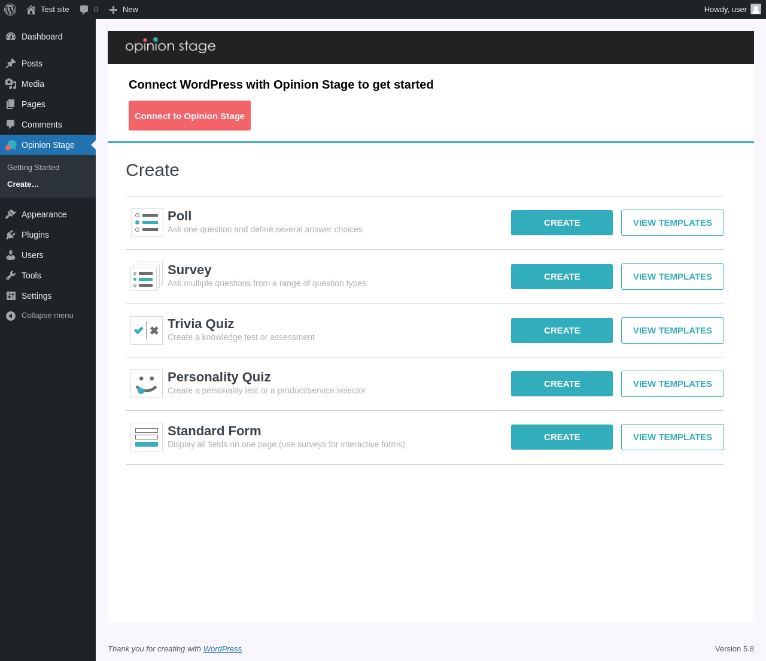
Task: Click the user avatar next to Howdy, user
Action: [756, 9]
